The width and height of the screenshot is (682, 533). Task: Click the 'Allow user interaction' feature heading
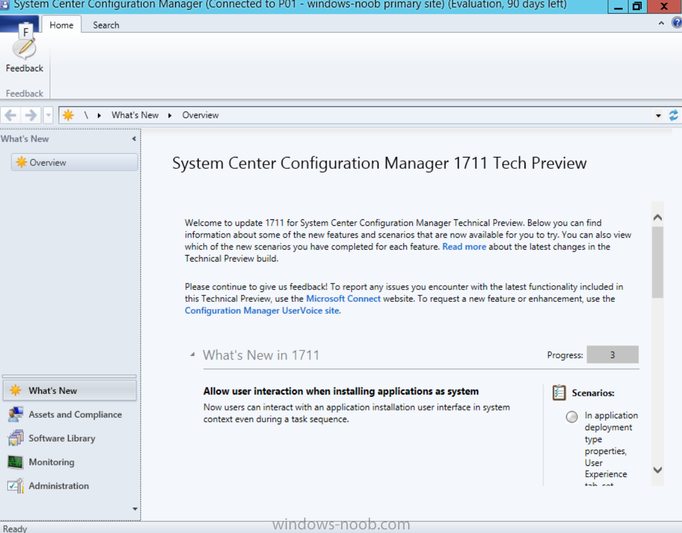coord(341,391)
